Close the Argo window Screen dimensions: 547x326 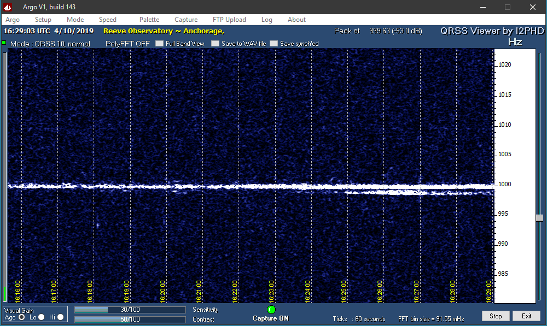[x=532, y=7]
